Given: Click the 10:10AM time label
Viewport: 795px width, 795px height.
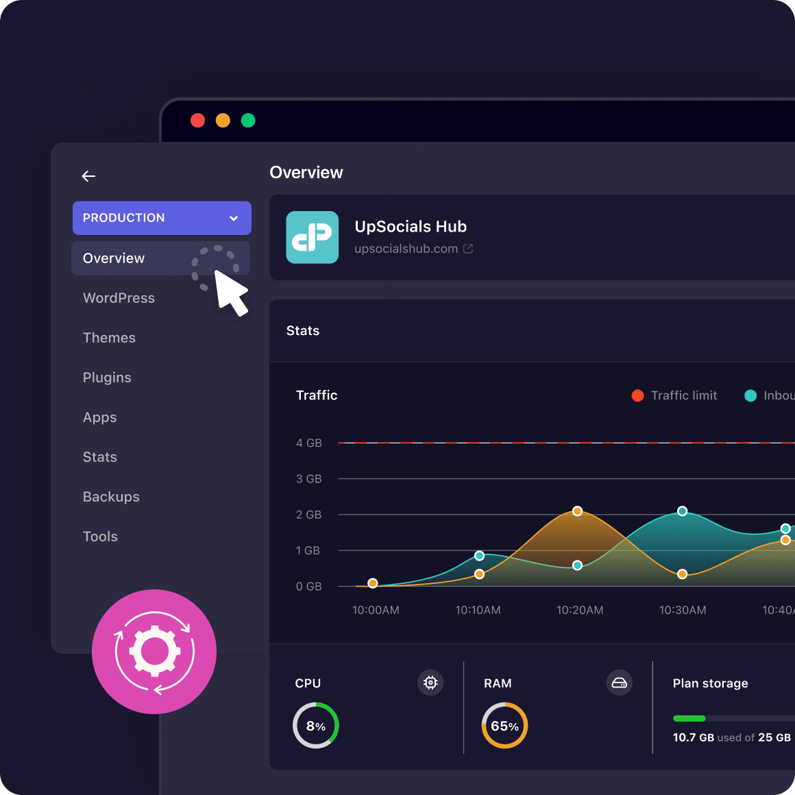Looking at the screenshot, I should [x=478, y=610].
